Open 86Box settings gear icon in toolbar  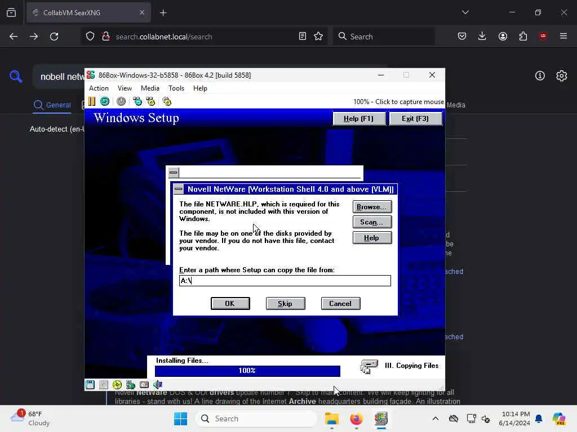point(167,101)
